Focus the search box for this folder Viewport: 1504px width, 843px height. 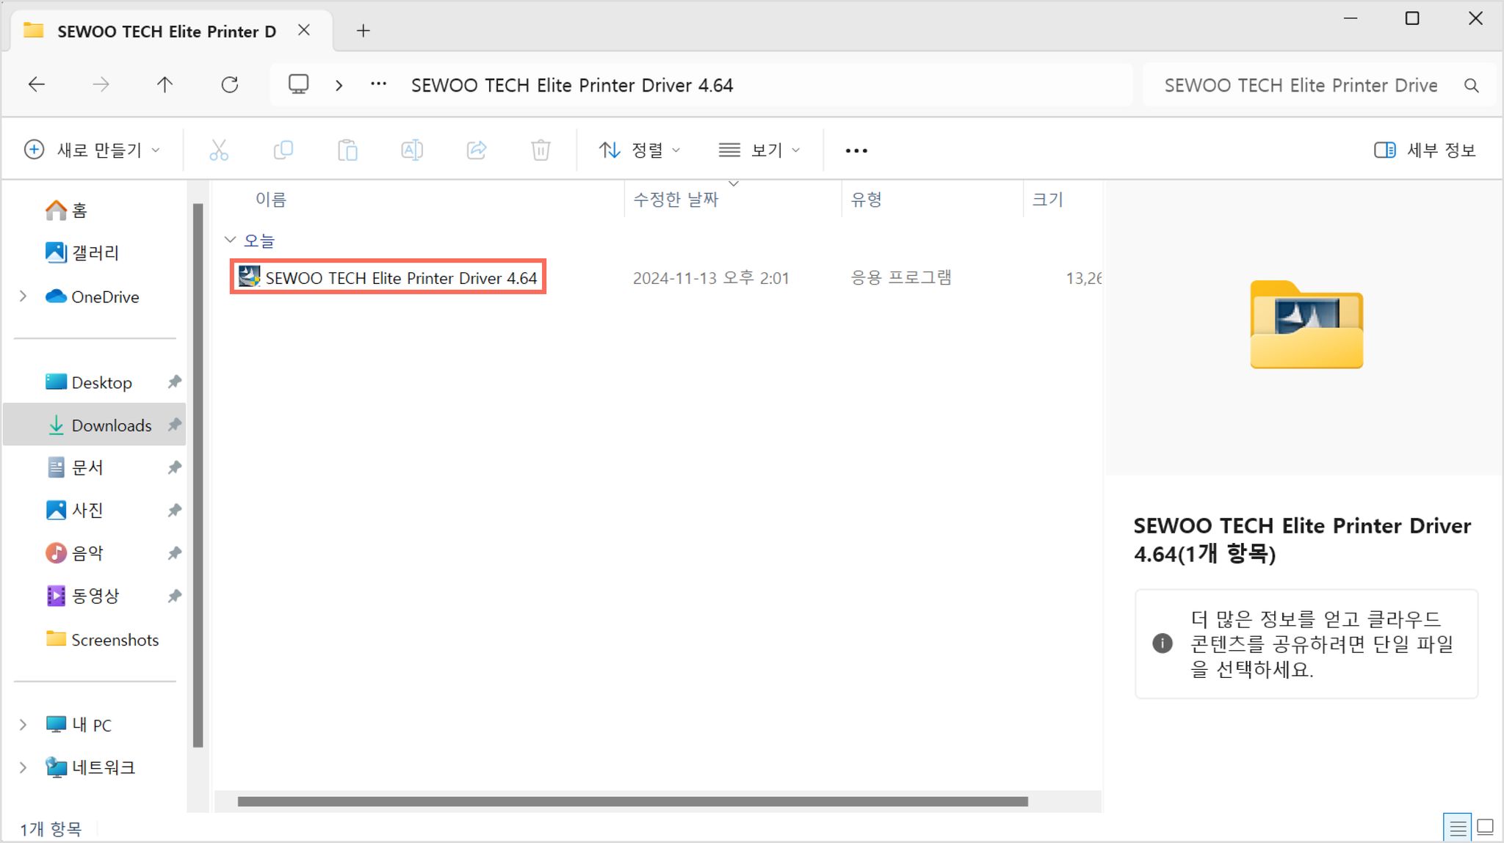(x=1301, y=85)
